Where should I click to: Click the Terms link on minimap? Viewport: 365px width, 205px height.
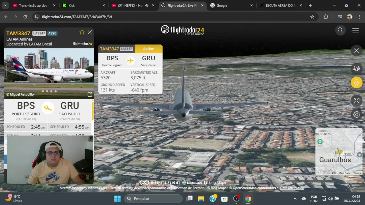tap(357, 173)
